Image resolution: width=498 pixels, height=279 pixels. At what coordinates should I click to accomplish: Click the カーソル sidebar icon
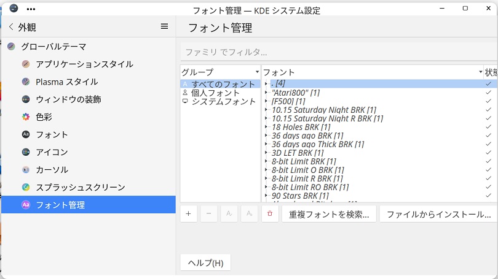pos(26,170)
